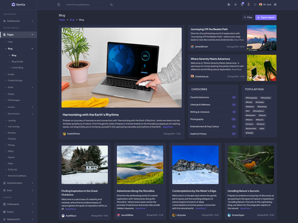Screen dimensions: 298x223
Task: Click the hamburger sidebar toggle icon
Action: click(x=59, y=4)
